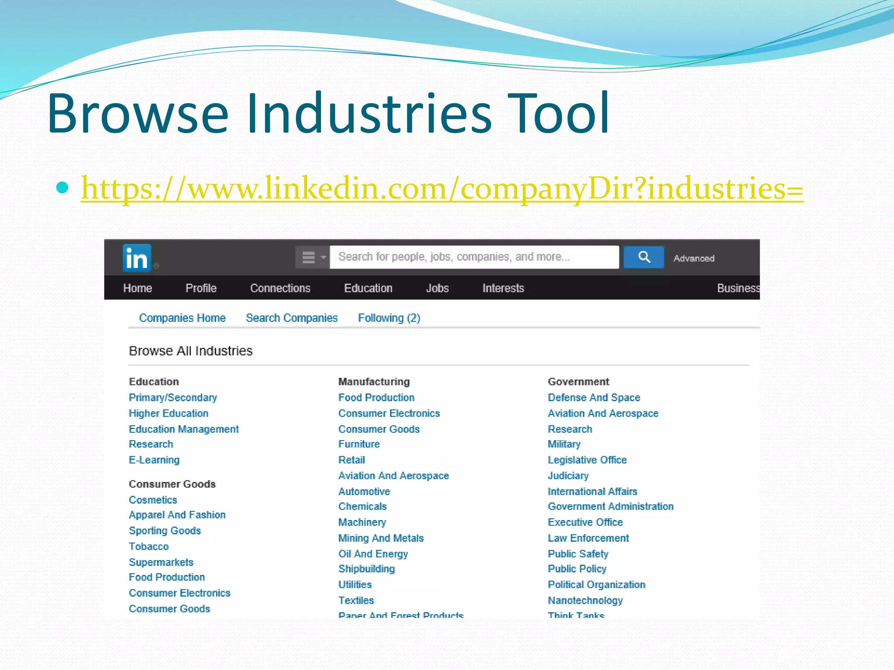The image size is (894, 670).
Task: Switch to Search Companies tab
Action: click(x=292, y=318)
